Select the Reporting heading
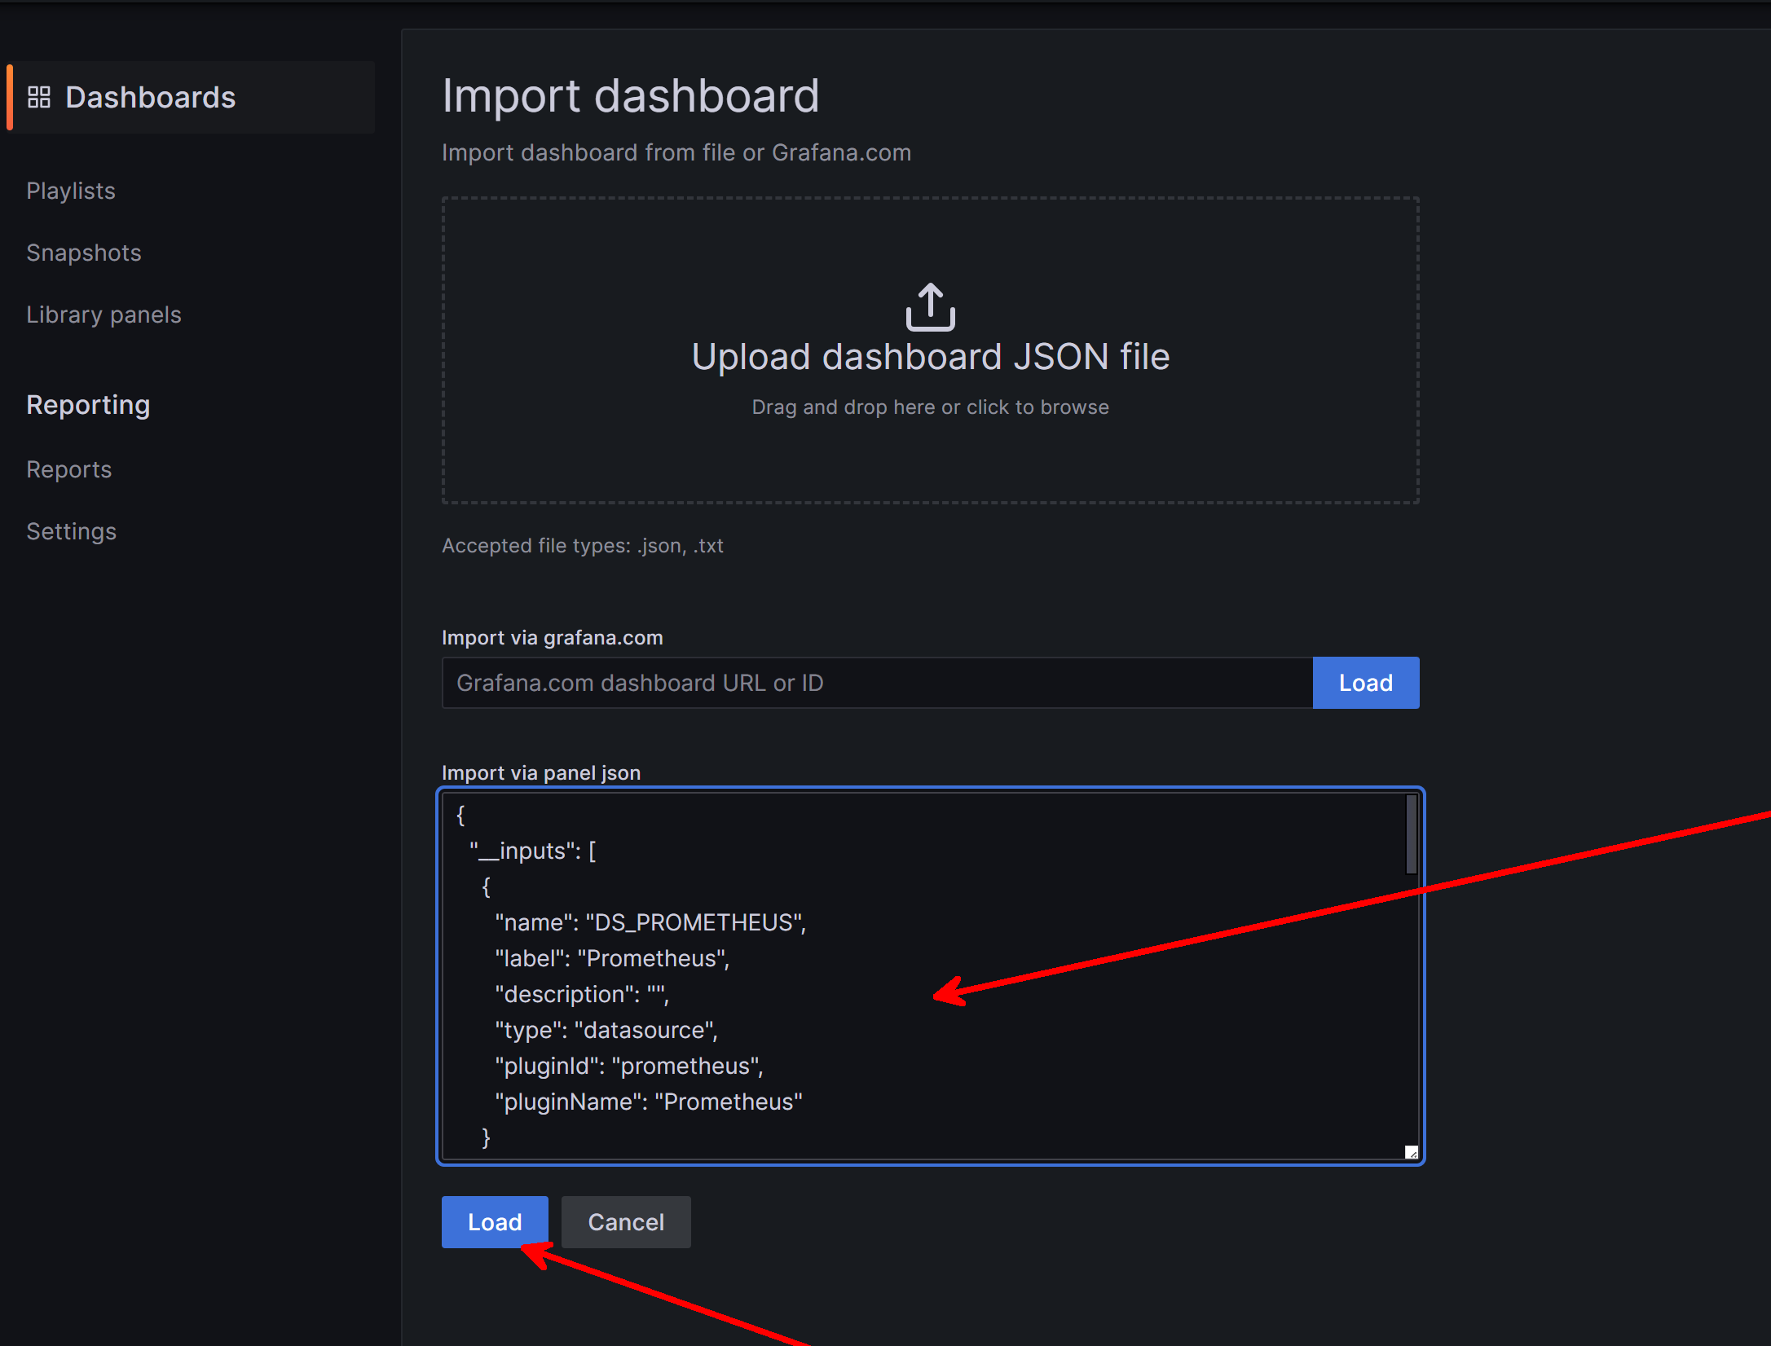 tap(88, 405)
